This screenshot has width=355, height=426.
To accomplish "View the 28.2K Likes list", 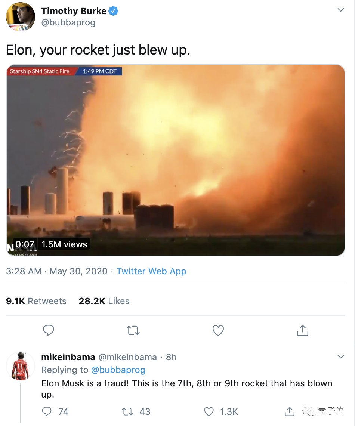I will click(104, 301).
